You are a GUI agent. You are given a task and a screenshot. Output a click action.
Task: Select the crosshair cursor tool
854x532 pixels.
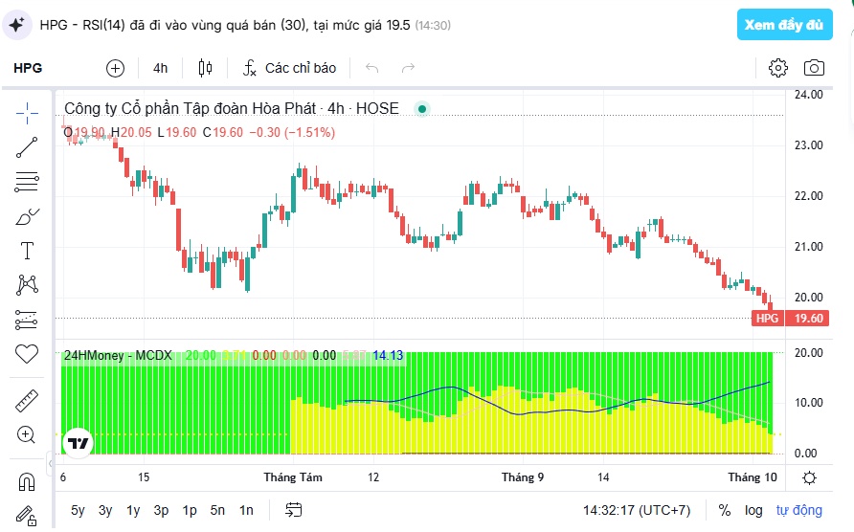coord(27,113)
